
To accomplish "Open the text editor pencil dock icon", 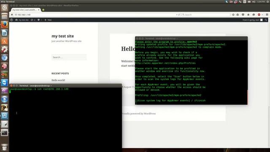I will (x=5, y=124).
